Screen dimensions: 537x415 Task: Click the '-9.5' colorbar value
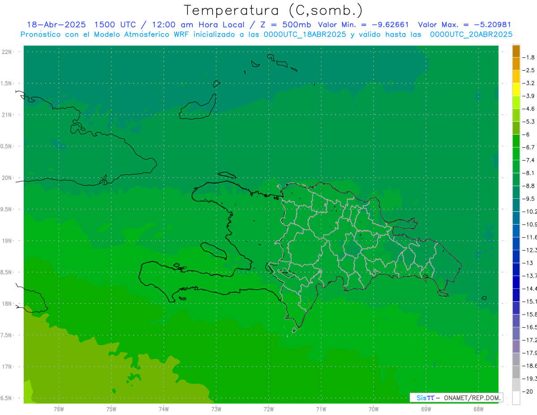tap(528, 199)
